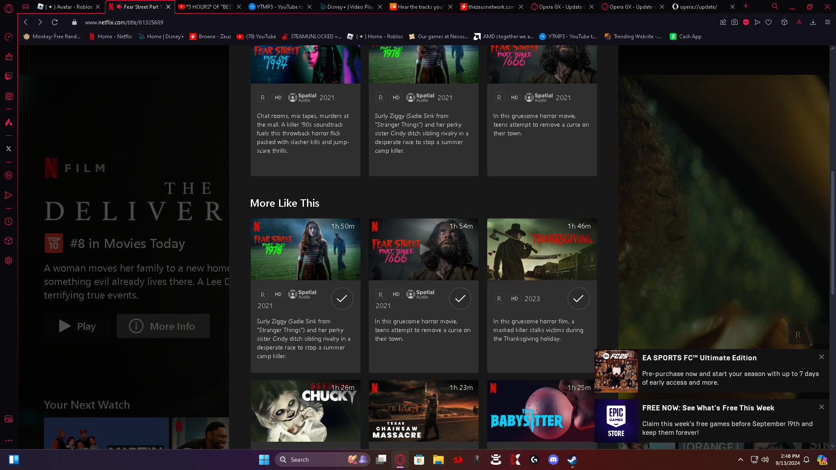836x470 pixels.
Task: Open the Browse - Zeus bookmark
Action: [210, 37]
